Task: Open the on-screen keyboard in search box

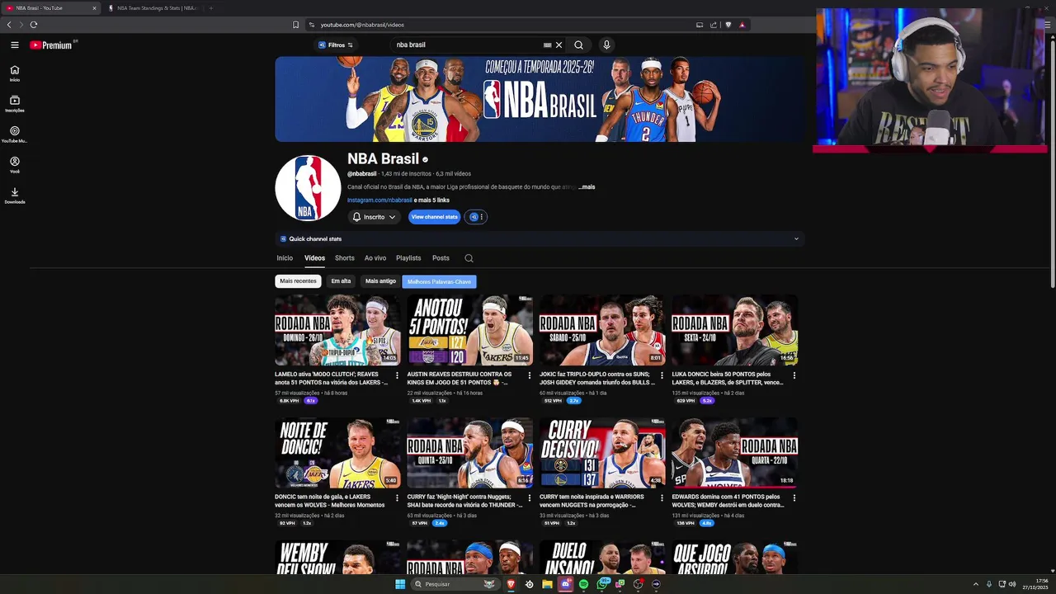Action: [547, 45]
